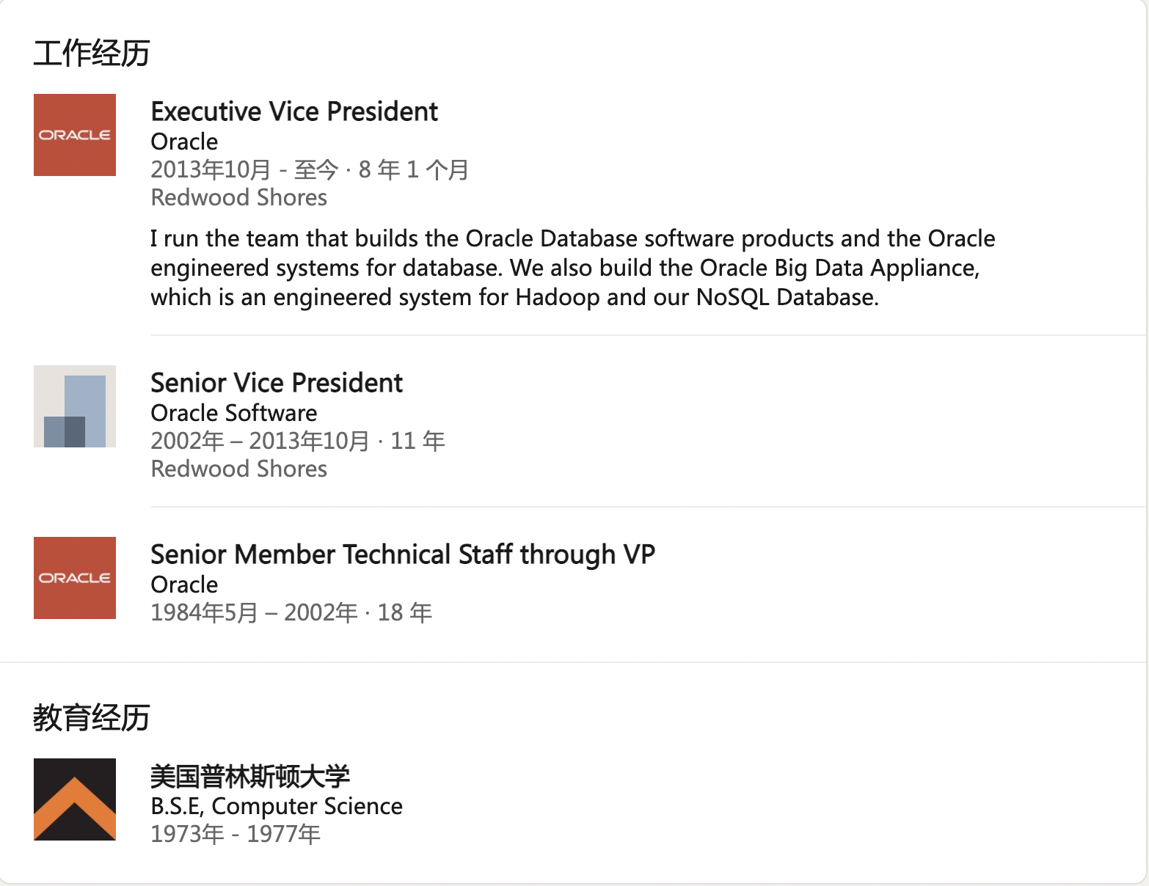Click the 1973年 - 1977年 education dates
The height and width of the screenshot is (886, 1149).
(236, 834)
